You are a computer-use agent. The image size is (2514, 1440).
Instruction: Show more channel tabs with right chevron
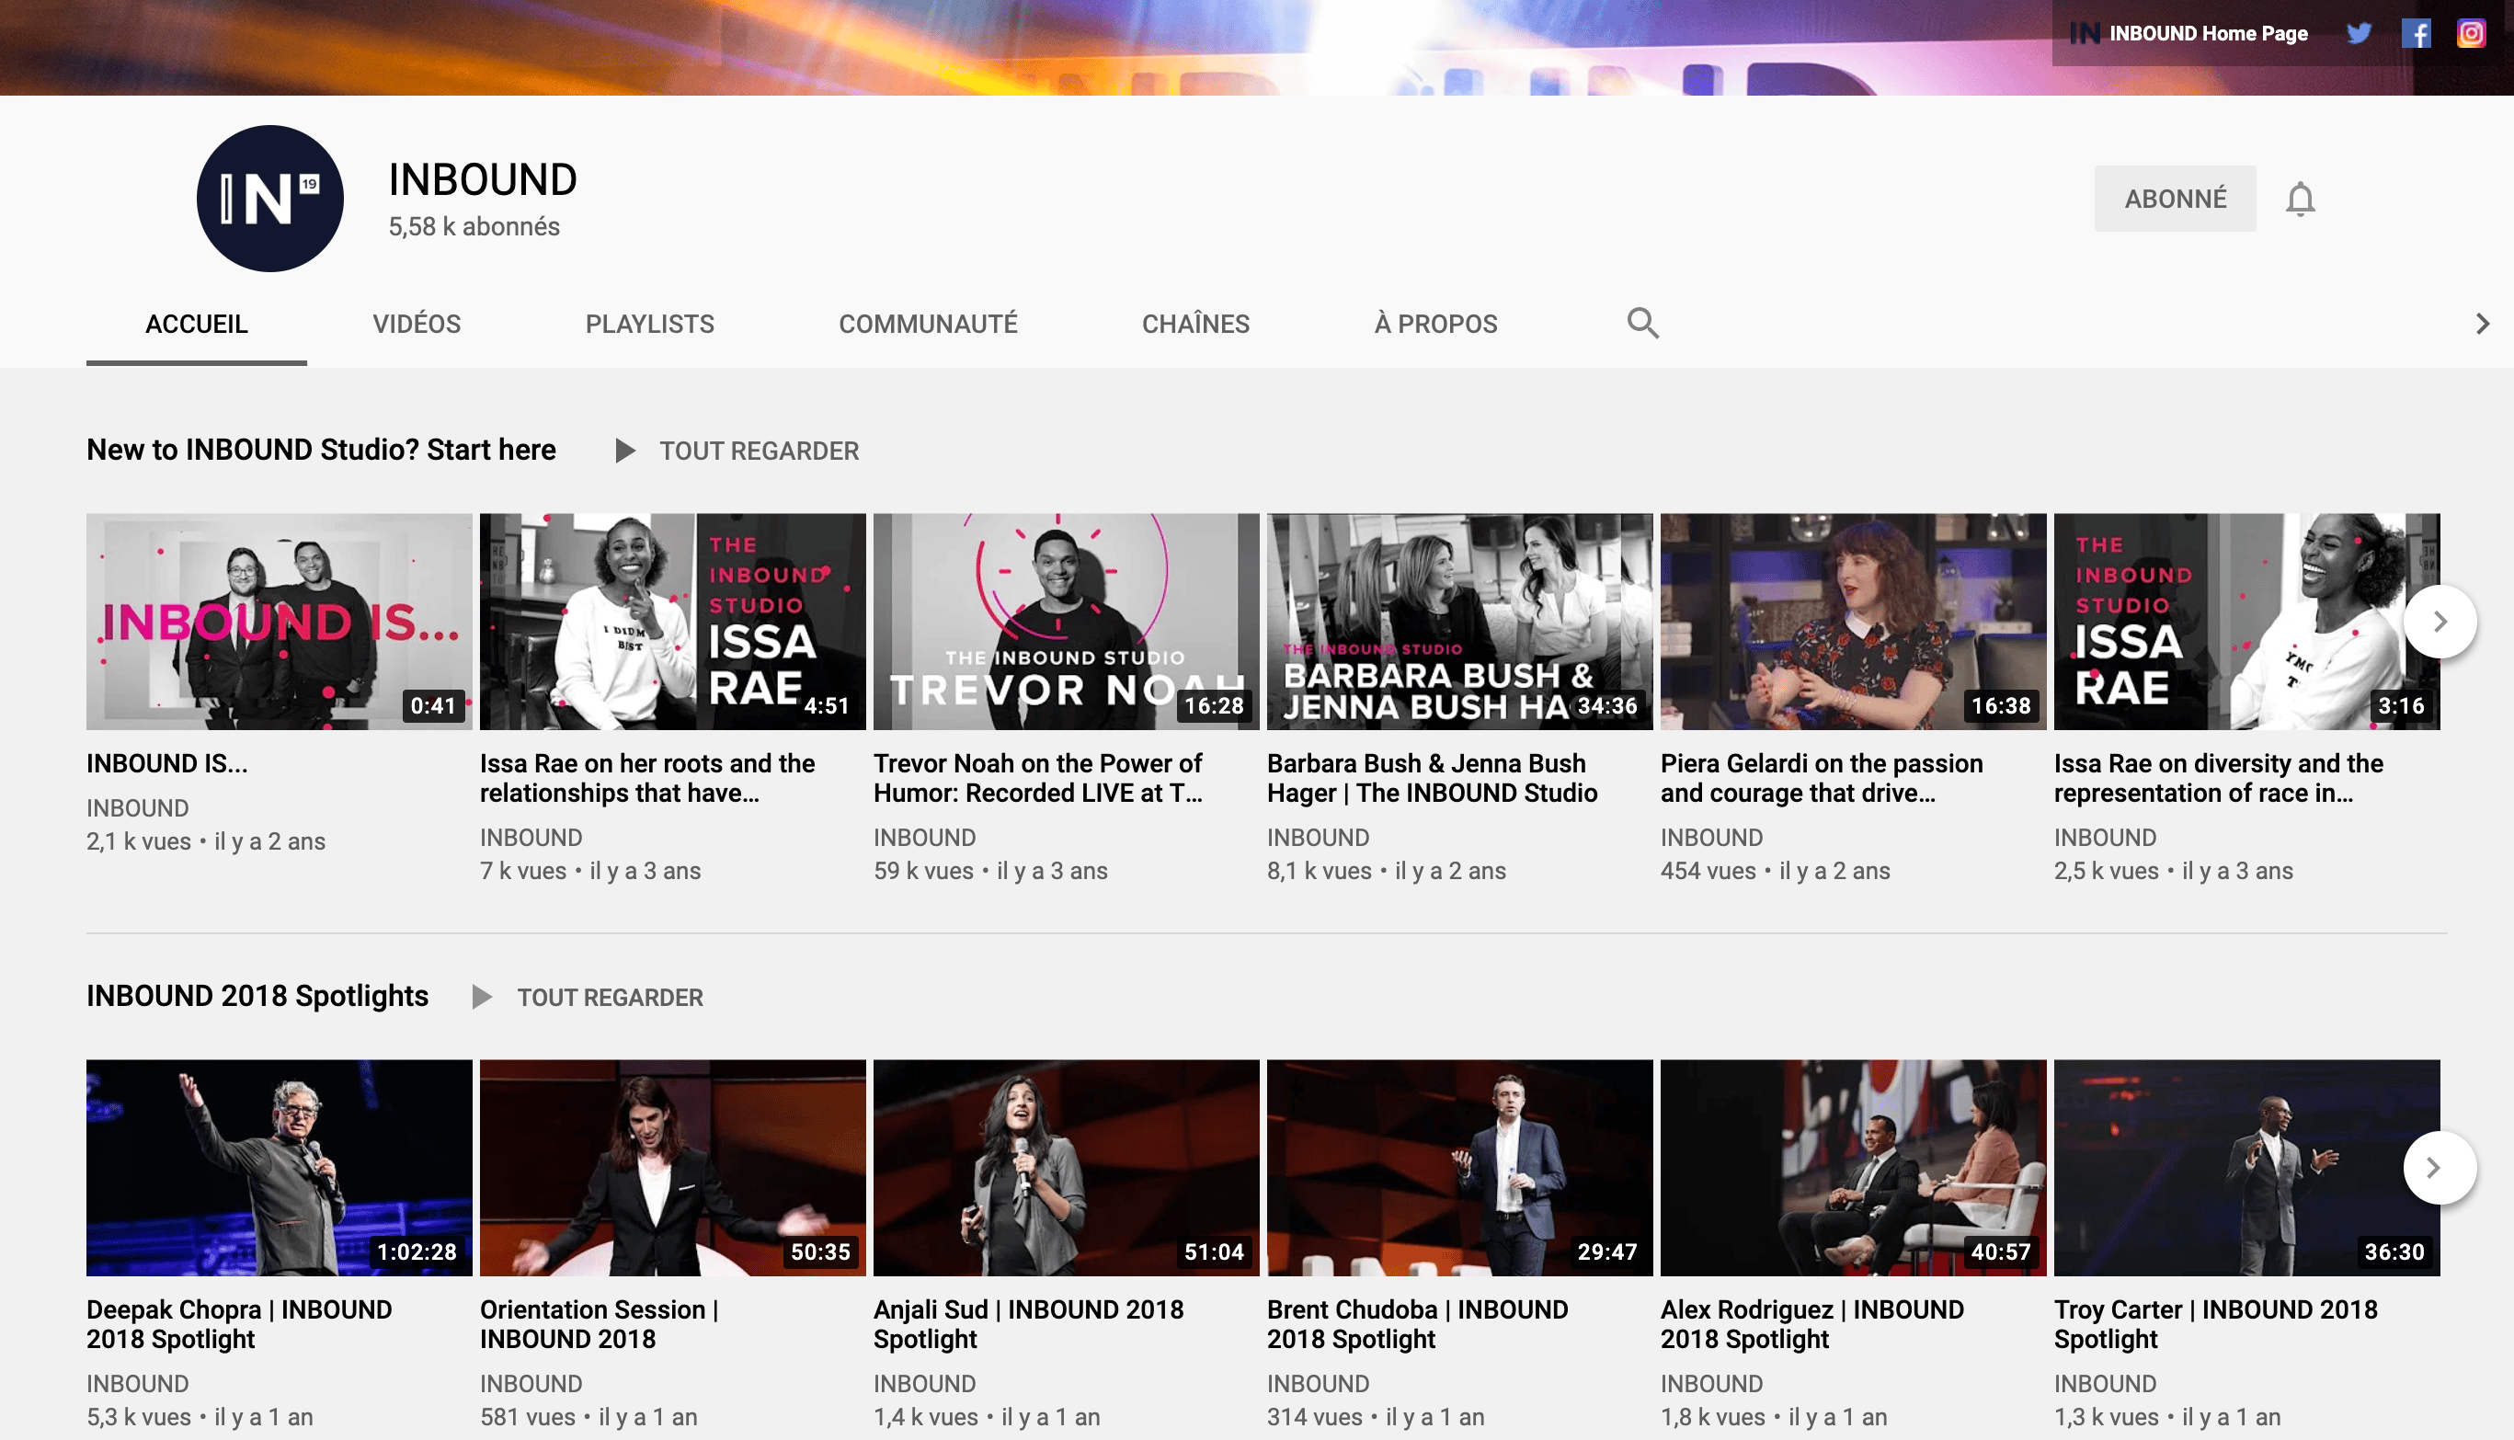[2483, 324]
